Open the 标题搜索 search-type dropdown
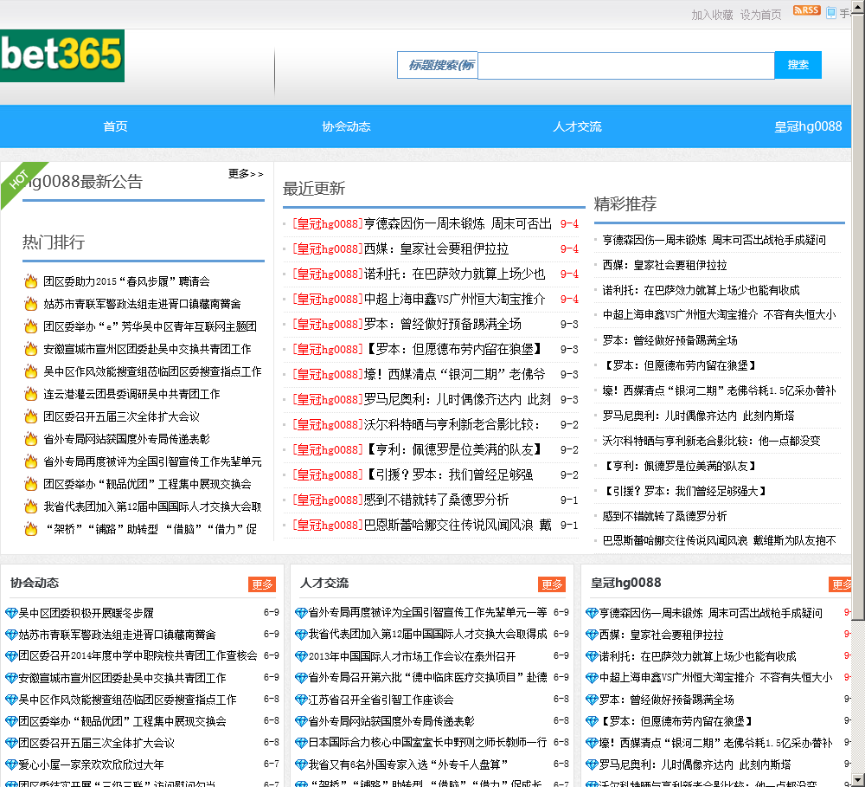This screenshot has height=787, width=865. pos(438,65)
